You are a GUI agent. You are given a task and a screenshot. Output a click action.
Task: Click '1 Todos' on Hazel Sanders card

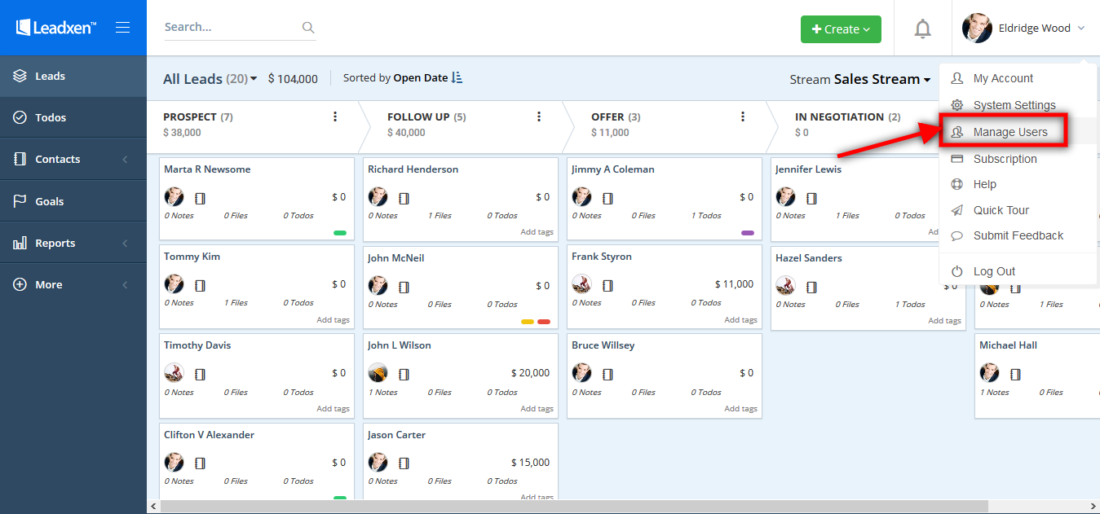click(x=909, y=305)
